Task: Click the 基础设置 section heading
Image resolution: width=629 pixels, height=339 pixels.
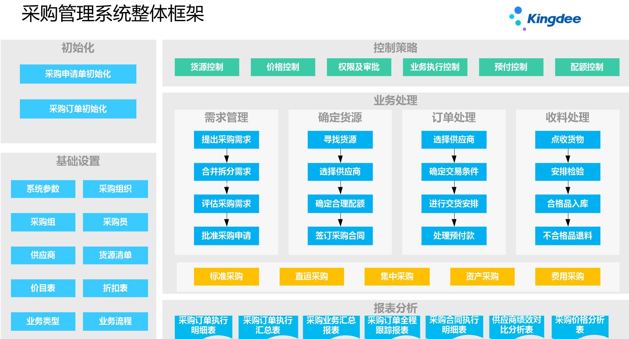Action: coord(78,161)
